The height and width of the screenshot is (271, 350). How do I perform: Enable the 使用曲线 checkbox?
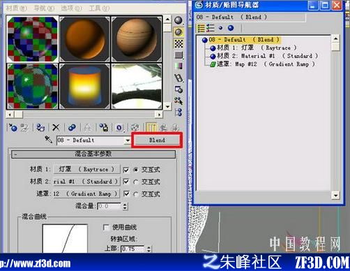click(106, 227)
